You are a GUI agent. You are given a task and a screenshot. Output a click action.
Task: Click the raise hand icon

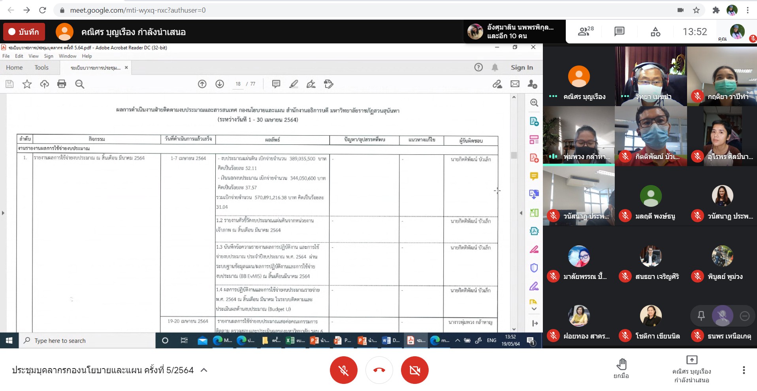[621, 369]
